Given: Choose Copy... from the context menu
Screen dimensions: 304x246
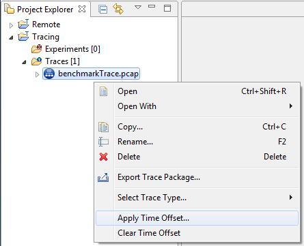Looking at the screenshot, I should tap(197, 127).
